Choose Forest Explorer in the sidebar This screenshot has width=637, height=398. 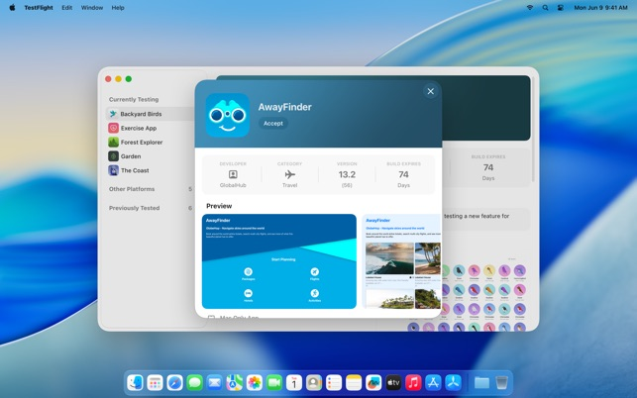(x=141, y=143)
